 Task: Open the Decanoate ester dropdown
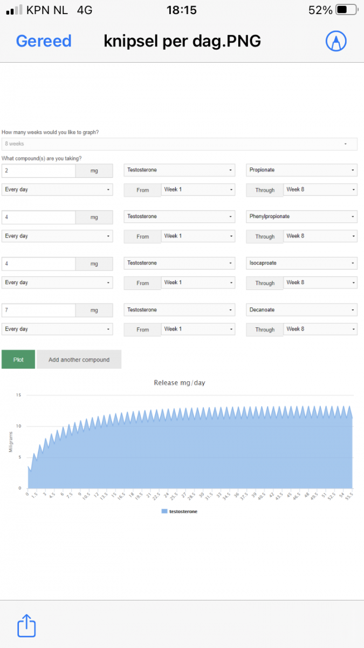[301, 310]
